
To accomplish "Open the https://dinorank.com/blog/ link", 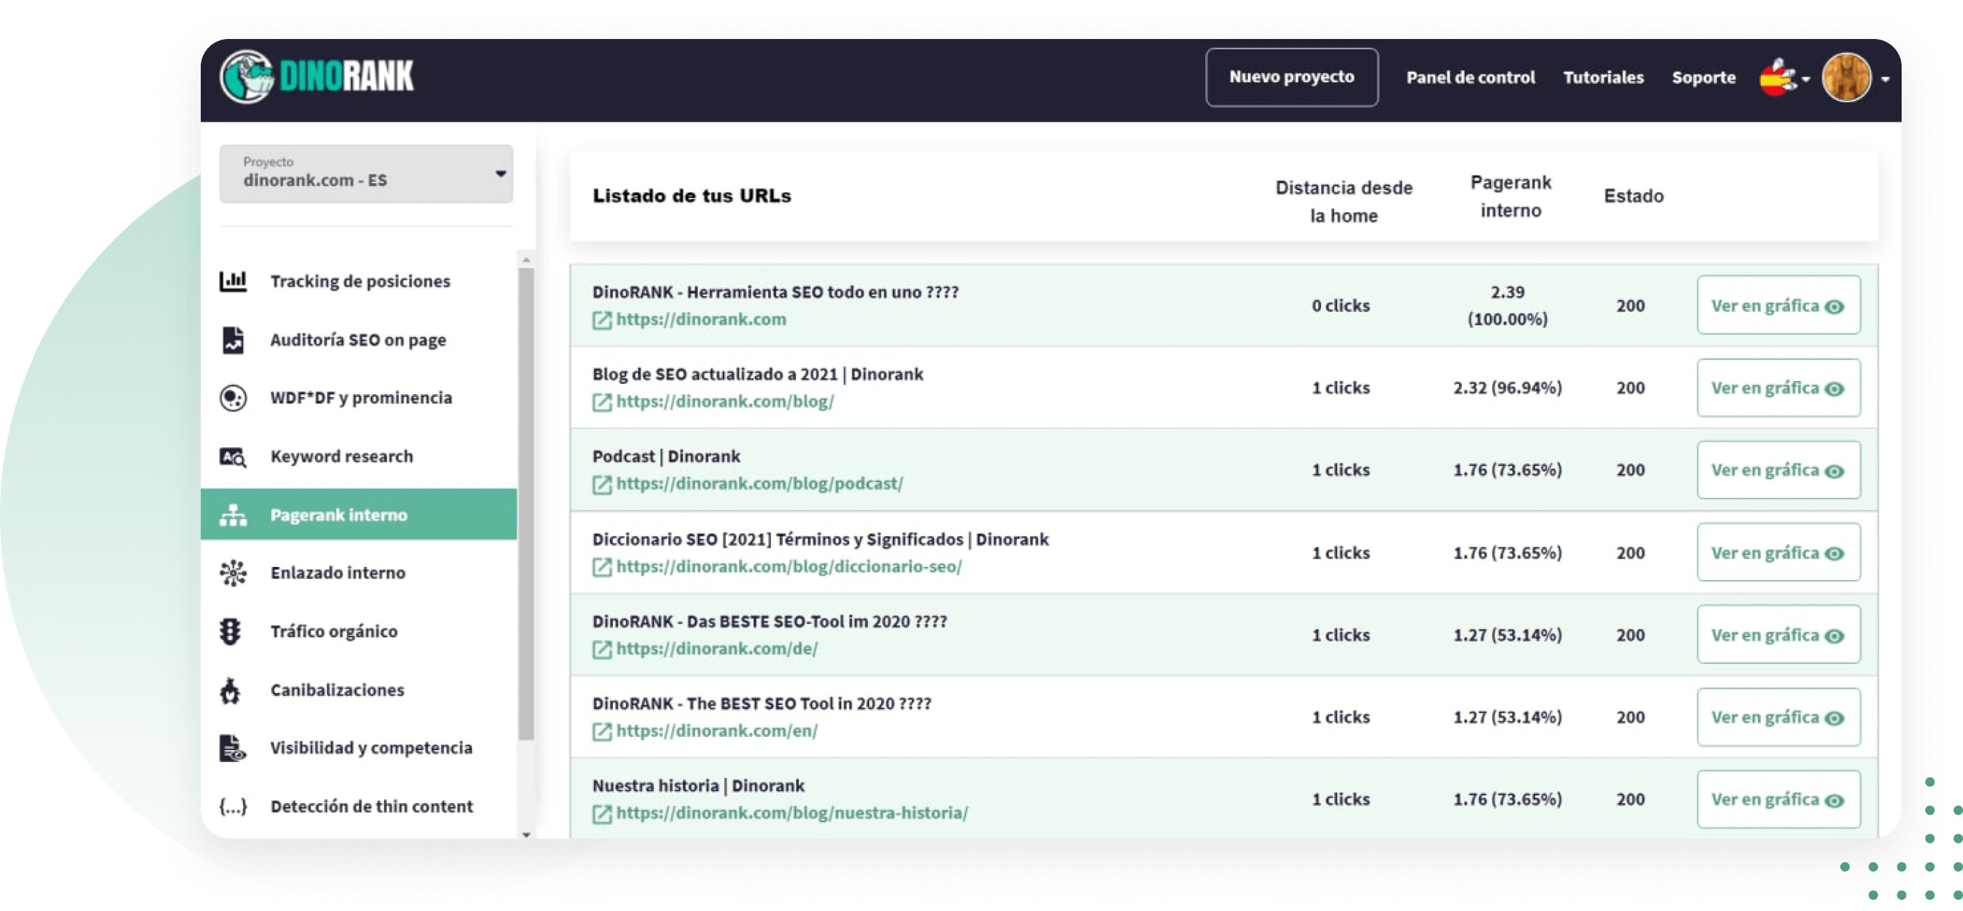I will [x=725, y=402].
